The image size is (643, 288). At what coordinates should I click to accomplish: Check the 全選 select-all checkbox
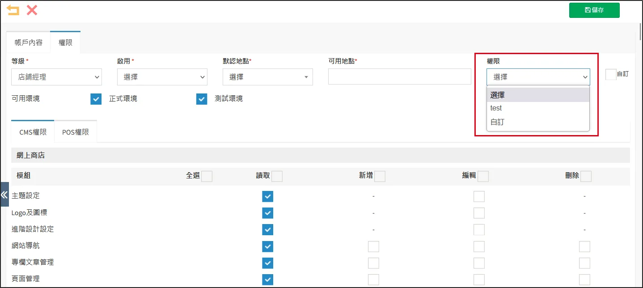(207, 176)
